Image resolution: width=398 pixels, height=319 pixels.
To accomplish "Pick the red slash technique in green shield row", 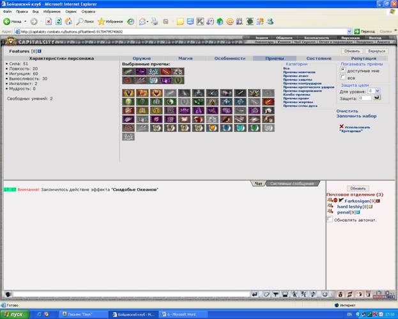I will (268, 102).
